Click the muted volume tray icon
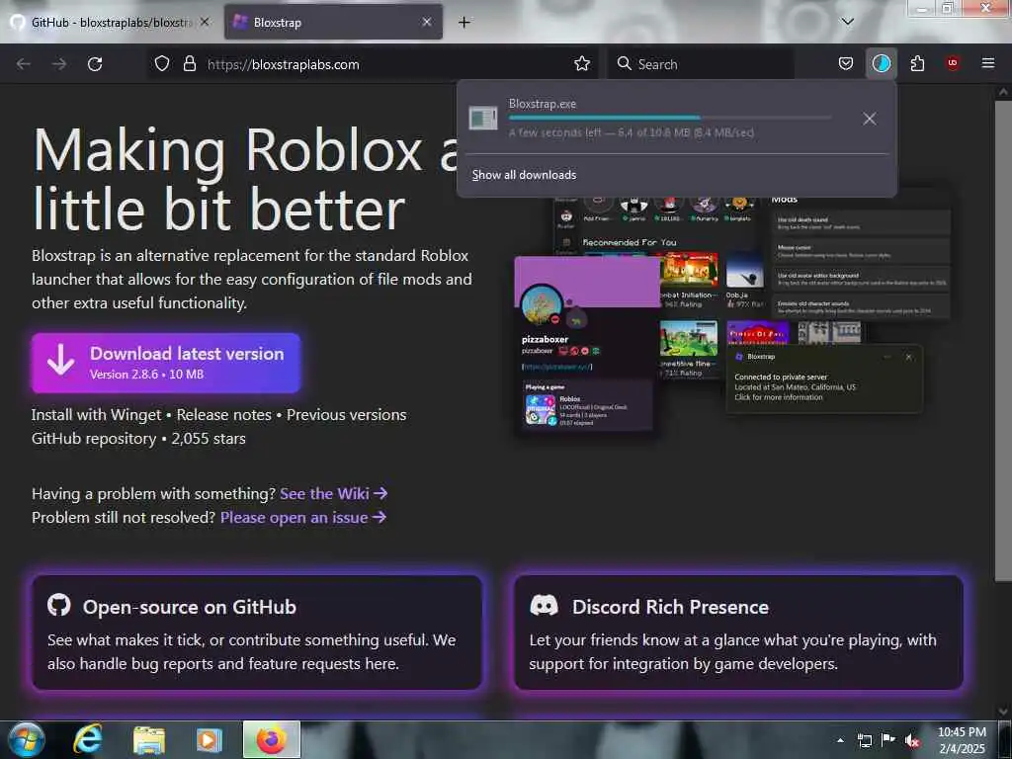Image resolution: width=1012 pixels, height=759 pixels. tap(911, 740)
